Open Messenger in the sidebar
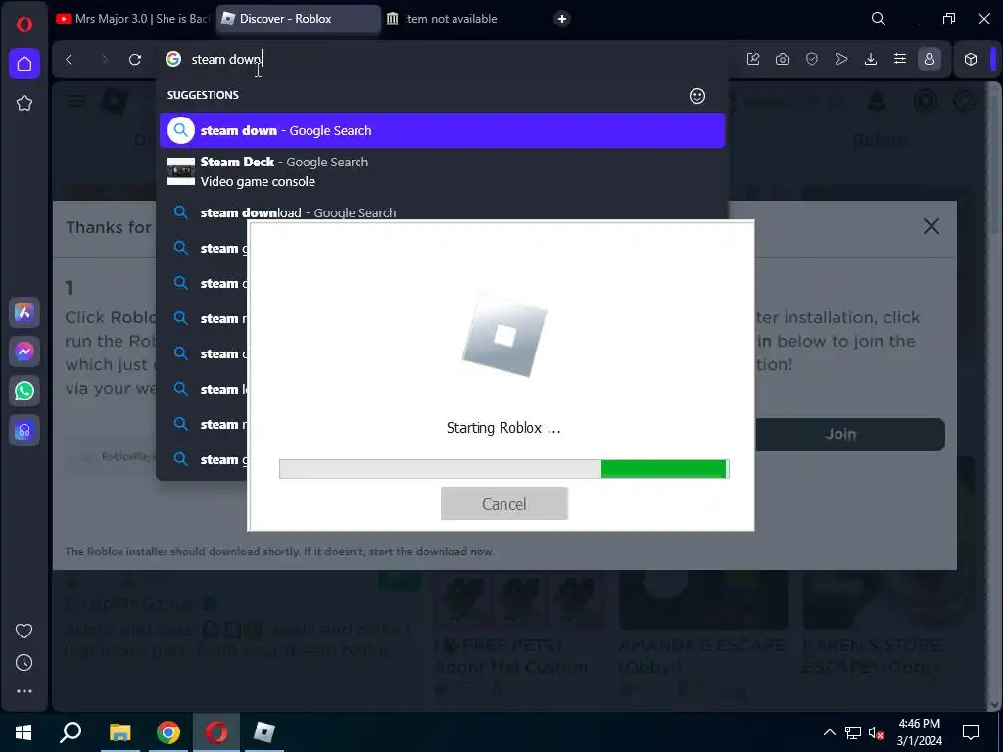 (24, 352)
